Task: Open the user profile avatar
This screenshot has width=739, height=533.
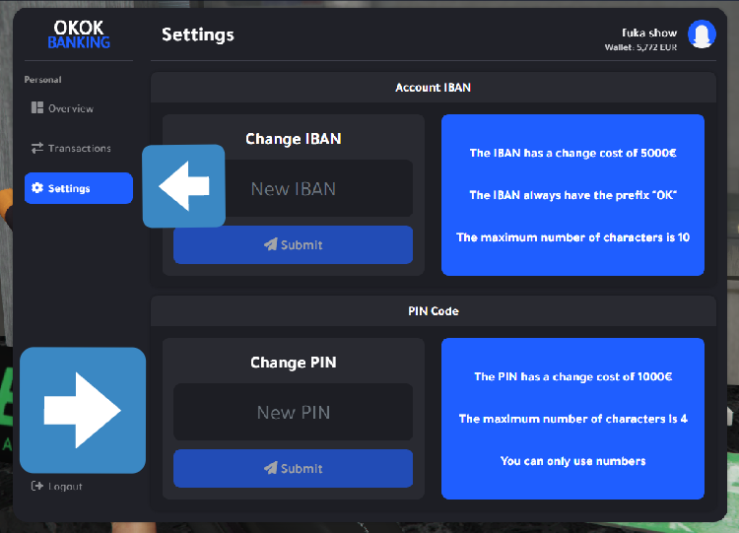Action: pyautogui.click(x=702, y=34)
